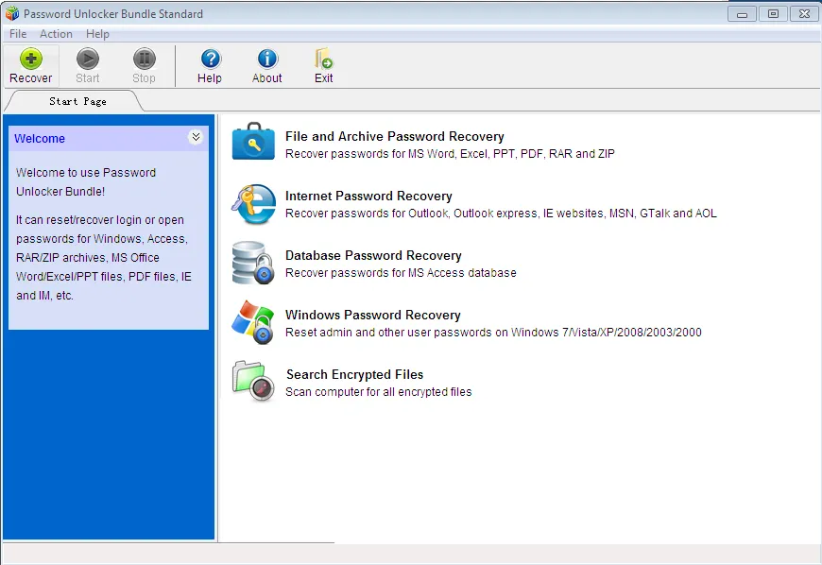This screenshot has height=565, width=822.
Task: Open the File menu
Action: 17,33
